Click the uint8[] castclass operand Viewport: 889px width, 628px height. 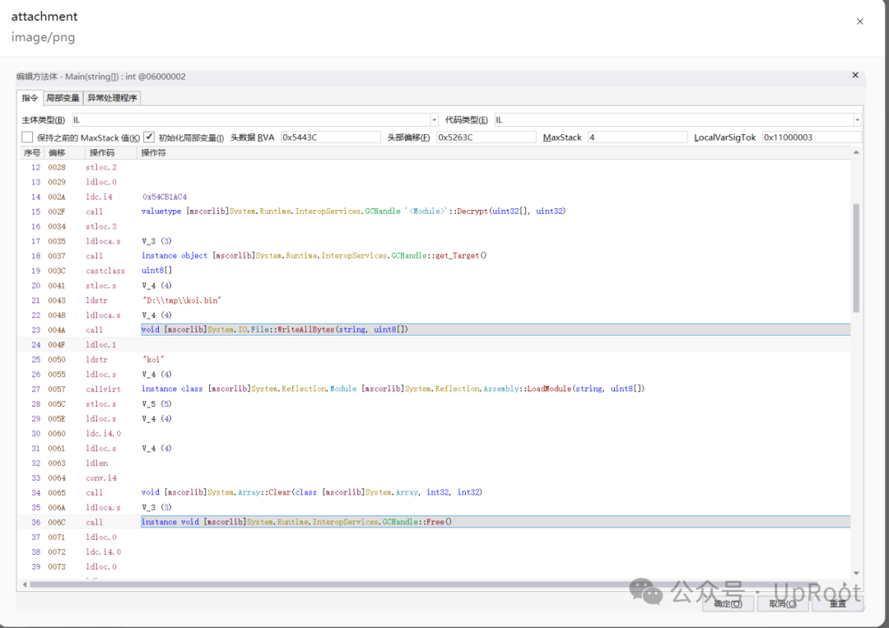[156, 270]
